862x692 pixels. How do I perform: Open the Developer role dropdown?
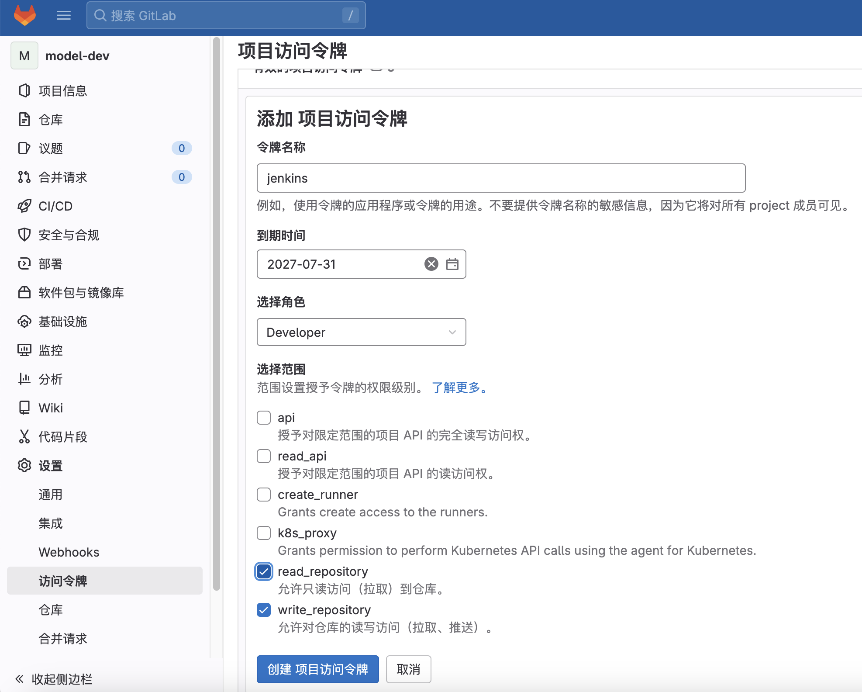coord(361,332)
